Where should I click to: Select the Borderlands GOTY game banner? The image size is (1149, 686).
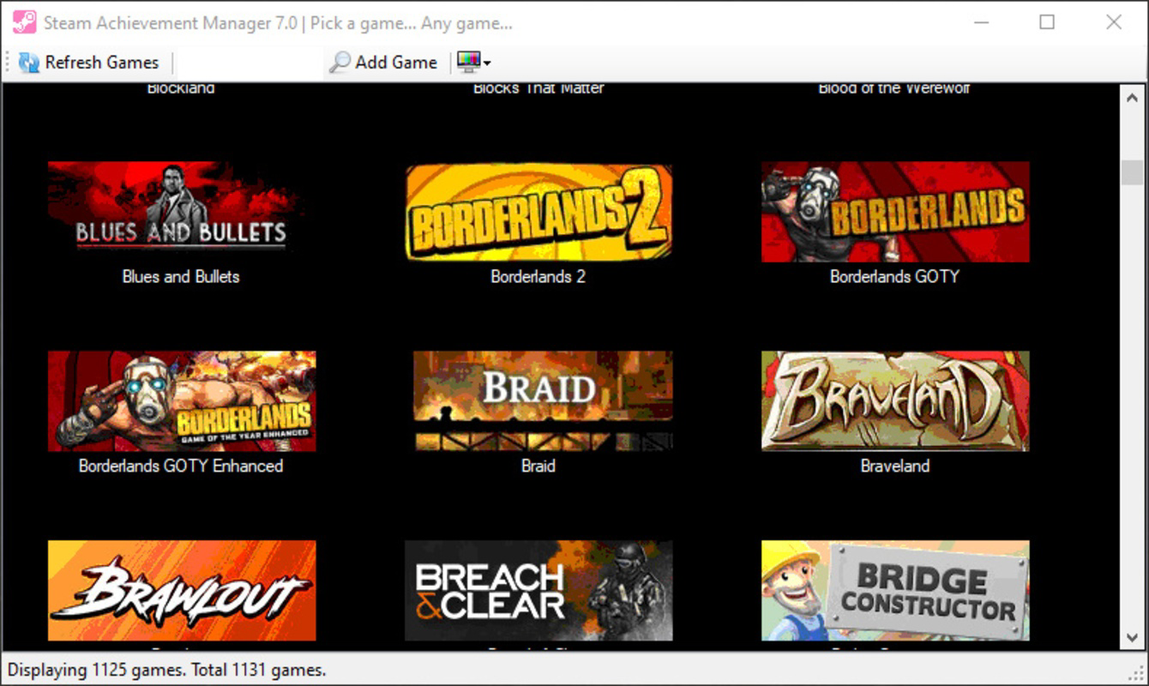(x=895, y=212)
